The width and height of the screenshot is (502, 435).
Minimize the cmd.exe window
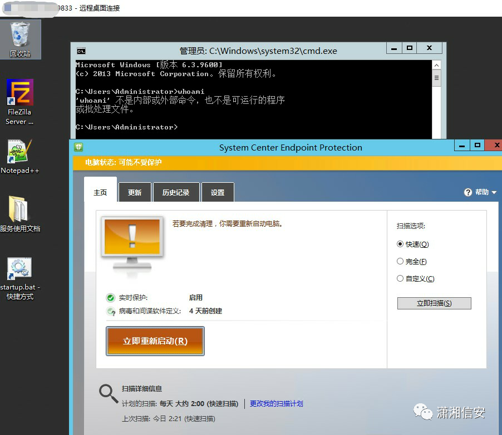tap(394, 48)
